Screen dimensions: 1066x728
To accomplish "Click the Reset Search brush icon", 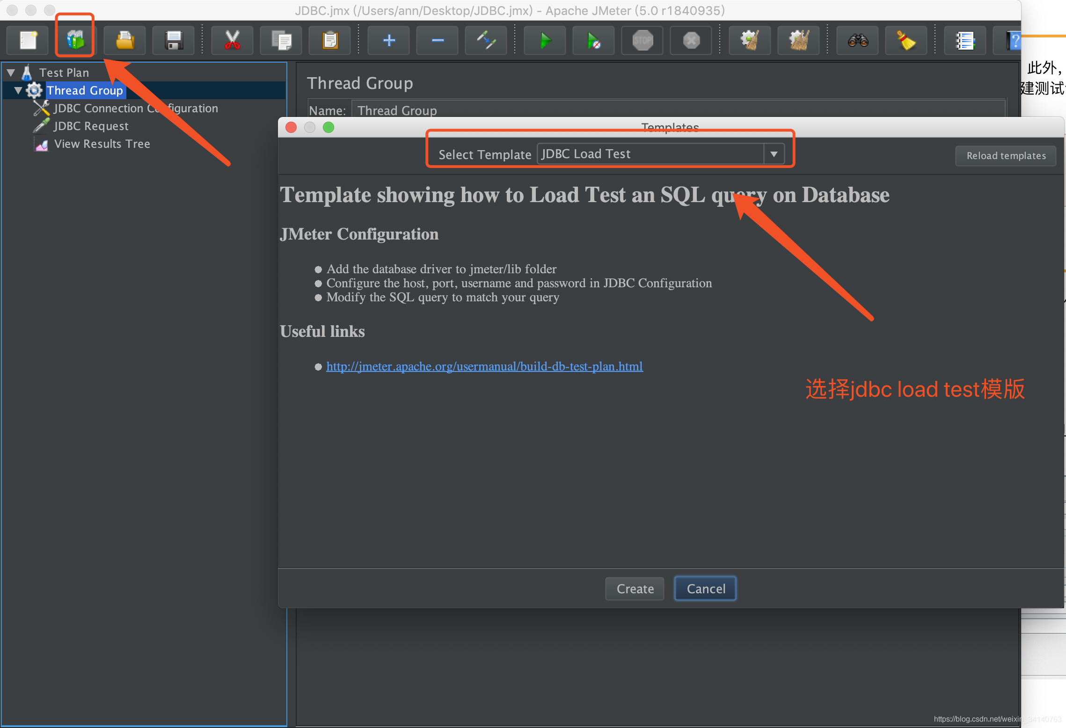I will 906,40.
